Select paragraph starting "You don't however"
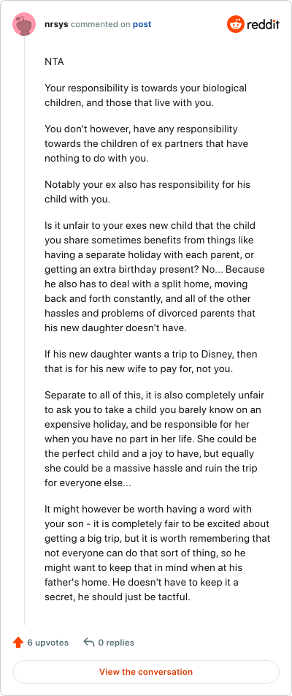The width and height of the screenshot is (292, 696). (x=147, y=143)
